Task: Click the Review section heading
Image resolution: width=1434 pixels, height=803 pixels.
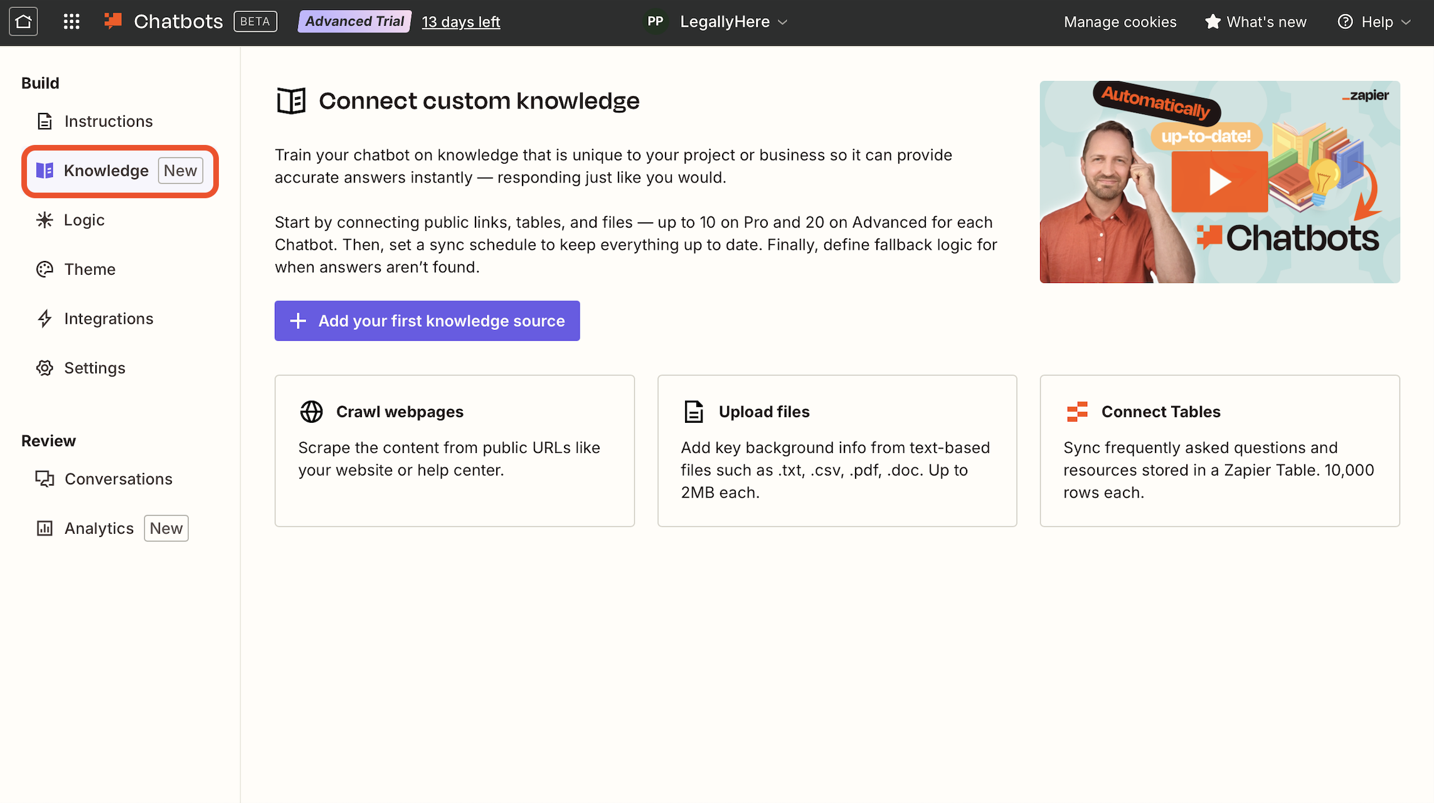Action: pyautogui.click(x=48, y=440)
